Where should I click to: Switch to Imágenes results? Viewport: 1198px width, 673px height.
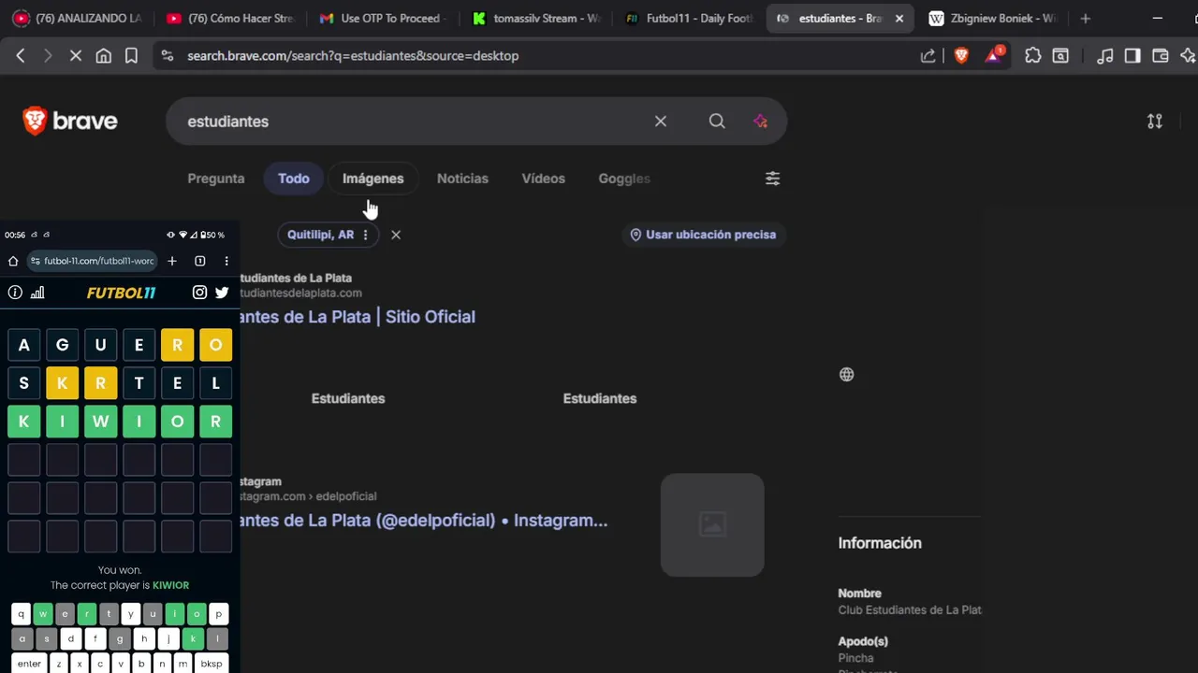(373, 179)
